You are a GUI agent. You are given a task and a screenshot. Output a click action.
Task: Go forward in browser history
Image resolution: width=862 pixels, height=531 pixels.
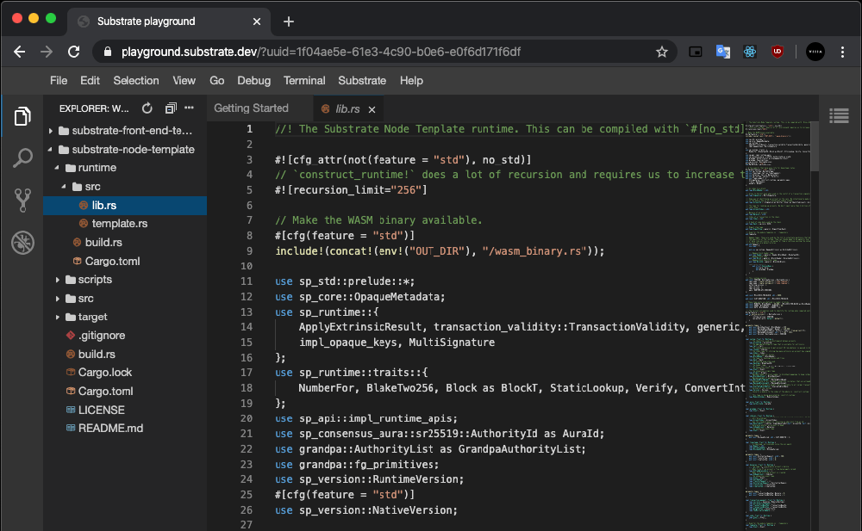[x=47, y=52]
